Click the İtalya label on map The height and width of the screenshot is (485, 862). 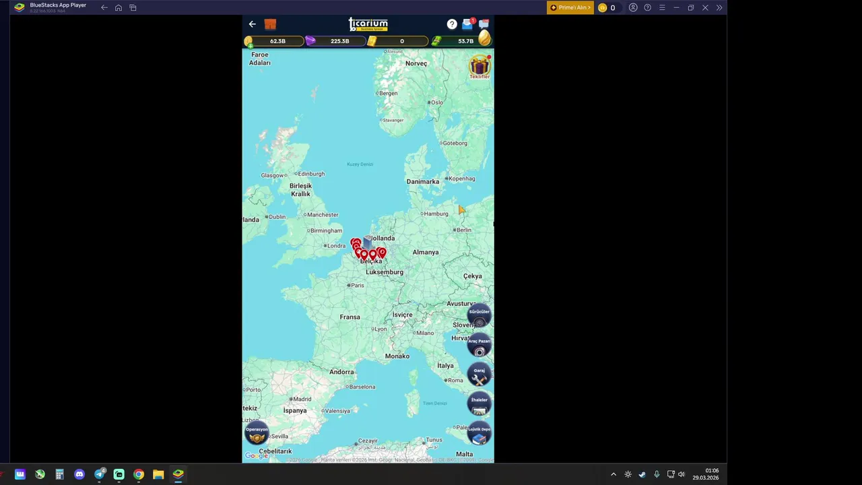[445, 366]
